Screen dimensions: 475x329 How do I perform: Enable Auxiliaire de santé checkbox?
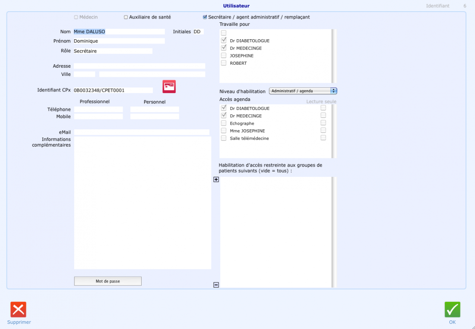click(126, 17)
